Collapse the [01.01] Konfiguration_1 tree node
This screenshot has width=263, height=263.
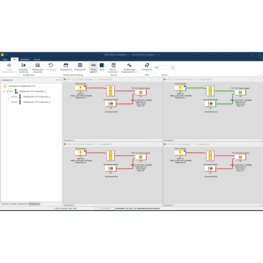4,91
